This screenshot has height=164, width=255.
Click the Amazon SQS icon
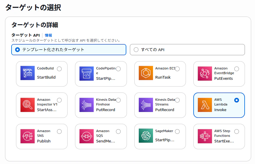click(x=87, y=136)
